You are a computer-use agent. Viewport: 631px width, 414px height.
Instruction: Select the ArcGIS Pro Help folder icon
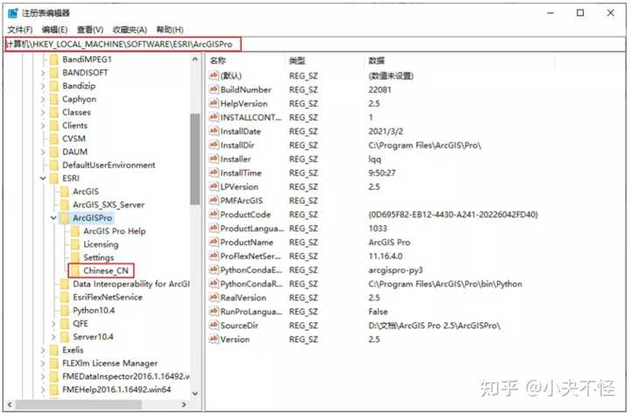(75, 232)
